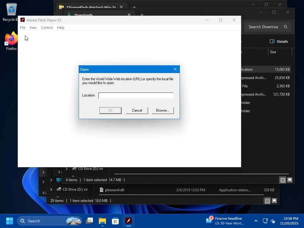The height and width of the screenshot is (228, 304).
Task: Open the File menu in Flash Player
Action: [x=23, y=28]
